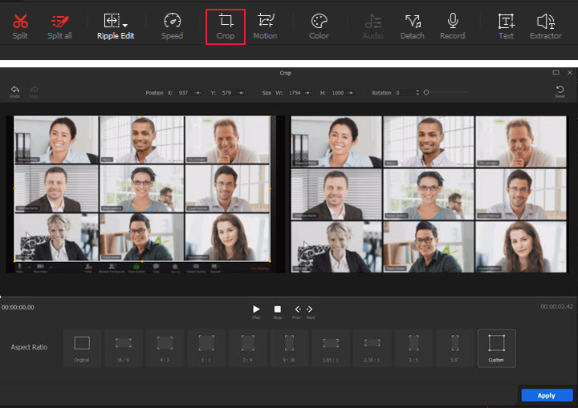Select the 16:9 aspect ratio preset
578x408 pixels.
123,347
